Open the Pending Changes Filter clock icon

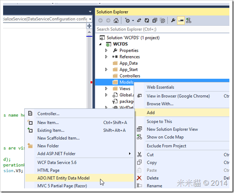(x=127, y=20)
